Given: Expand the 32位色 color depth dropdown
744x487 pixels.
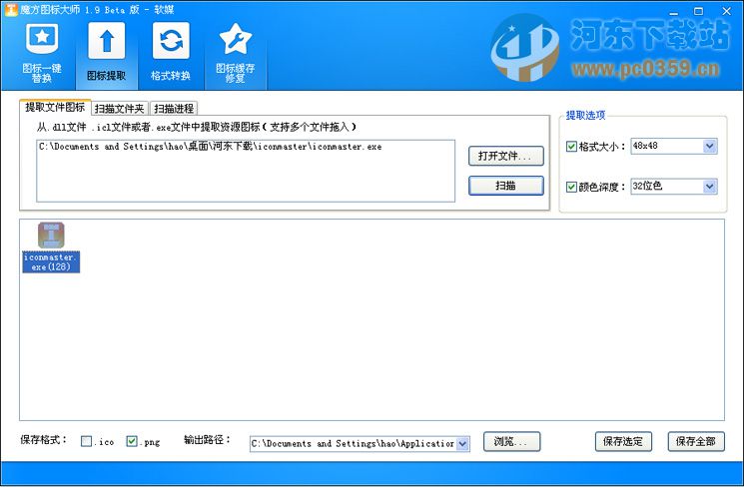Looking at the screenshot, I should 709,187.
